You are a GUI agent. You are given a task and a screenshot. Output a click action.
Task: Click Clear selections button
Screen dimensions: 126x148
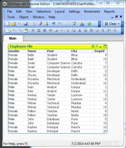(x=111, y=24)
